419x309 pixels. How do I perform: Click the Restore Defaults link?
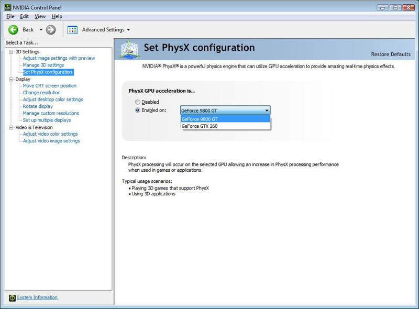[391, 54]
